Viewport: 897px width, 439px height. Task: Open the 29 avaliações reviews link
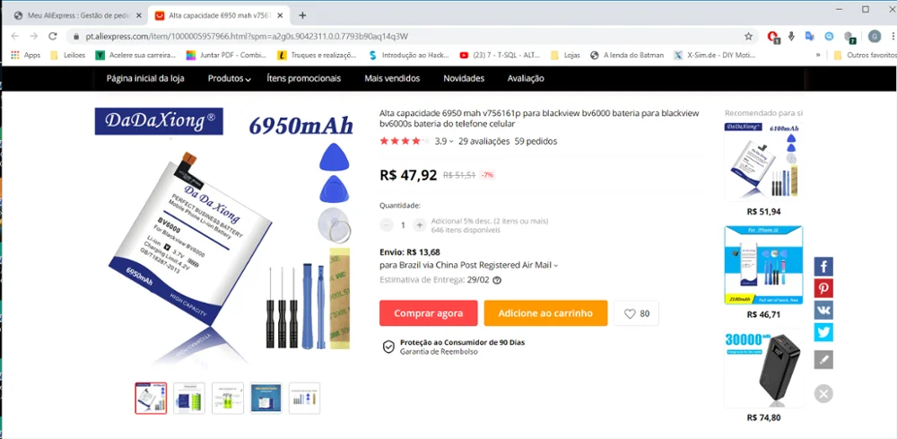tap(483, 141)
